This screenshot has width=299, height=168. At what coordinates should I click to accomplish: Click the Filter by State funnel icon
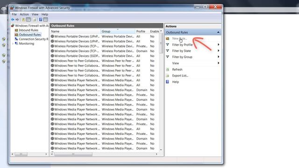click(167, 51)
